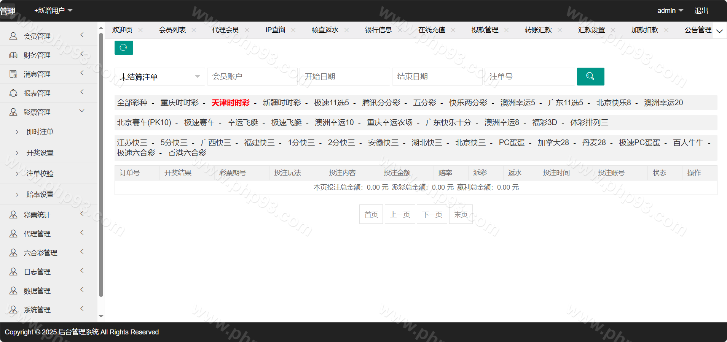Switch to the 核查返水 tab

[x=325, y=30]
